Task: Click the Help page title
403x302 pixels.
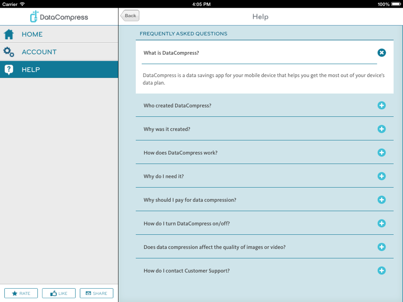Action: coord(260,17)
